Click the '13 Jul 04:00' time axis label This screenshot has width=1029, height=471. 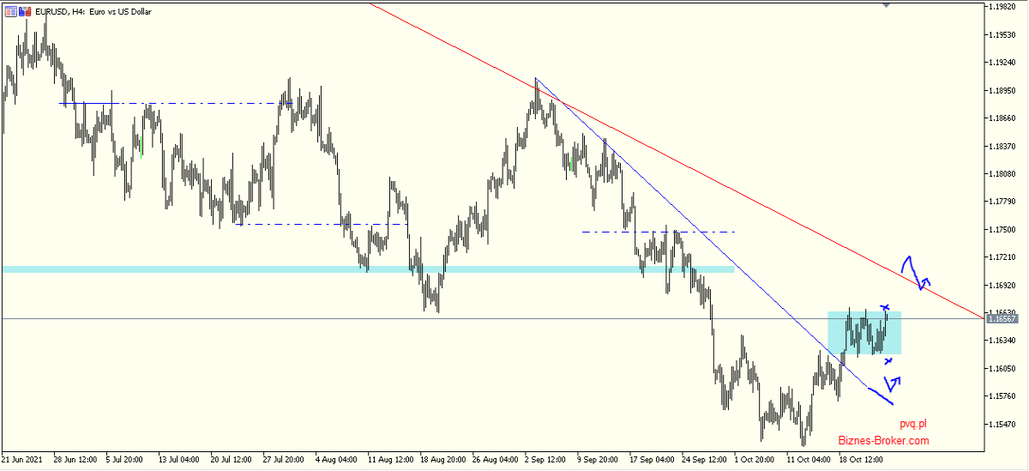click(180, 459)
